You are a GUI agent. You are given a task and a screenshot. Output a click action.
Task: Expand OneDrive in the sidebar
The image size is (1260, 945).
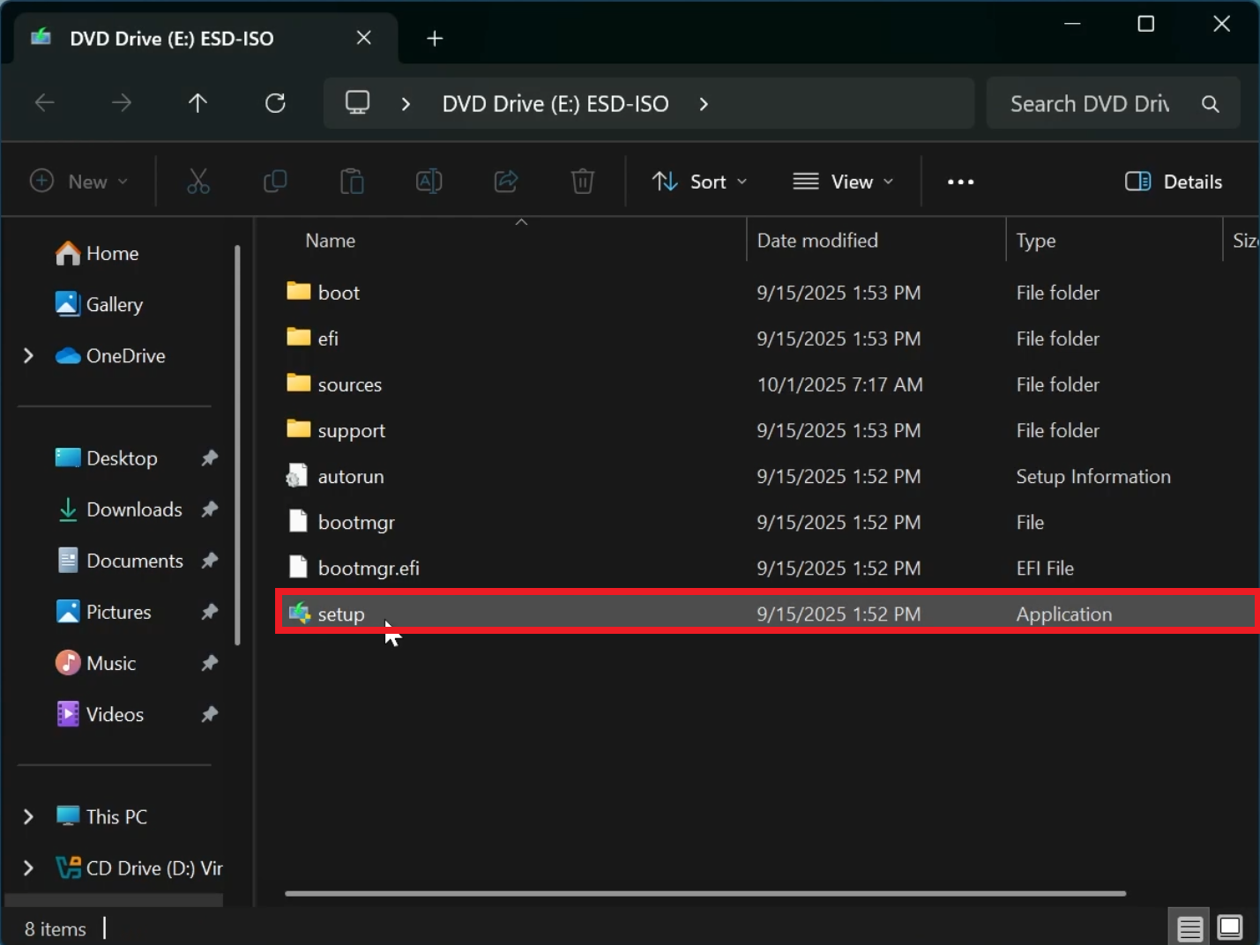click(x=27, y=355)
